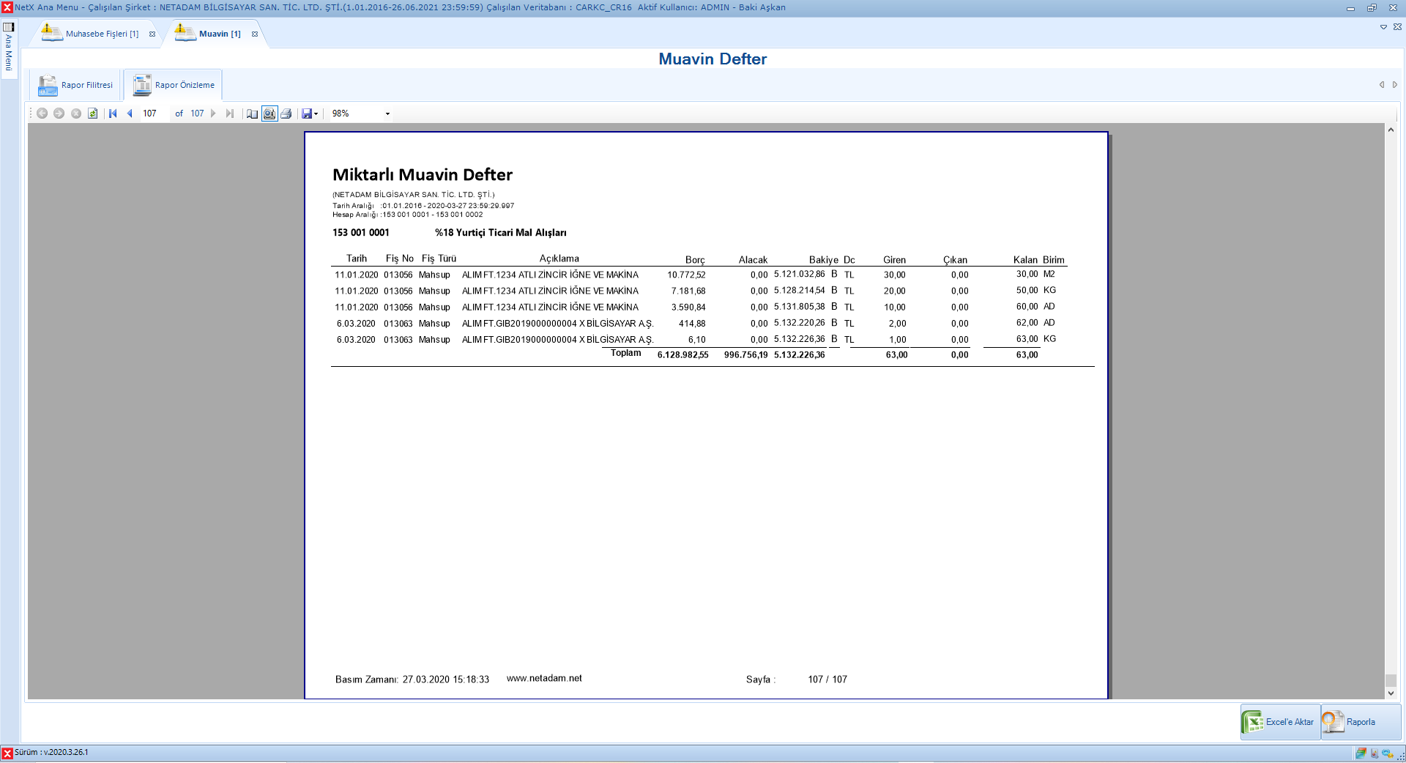Open the Rapor Filitresi tab
The height and width of the screenshot is (763, 1406).
coord(76,86)
